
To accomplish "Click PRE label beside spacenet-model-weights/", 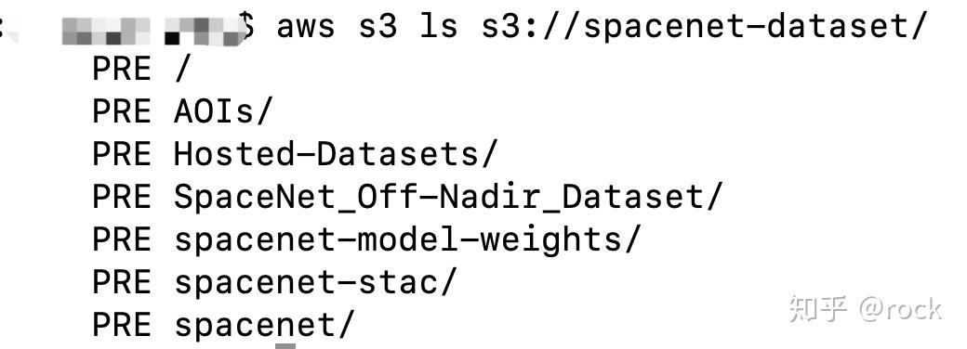I will click(122, 239).
